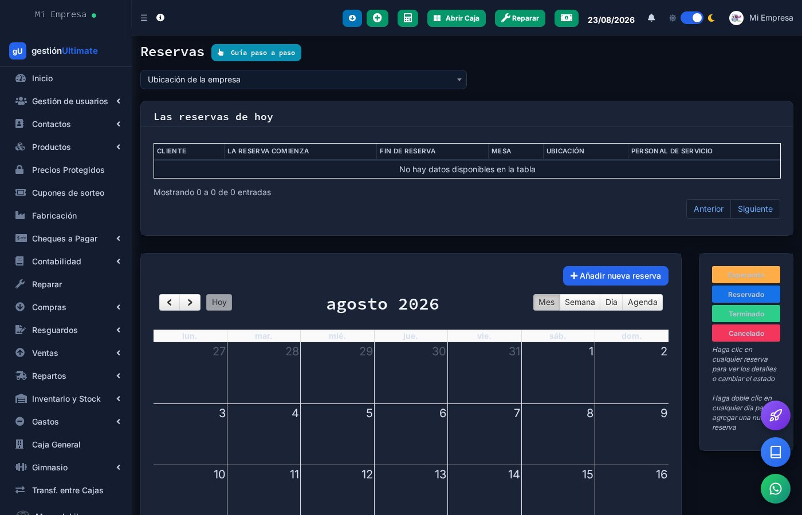Toggle the dark mode switch
This screenshot has height=515, width=802.
click(692, 18)
